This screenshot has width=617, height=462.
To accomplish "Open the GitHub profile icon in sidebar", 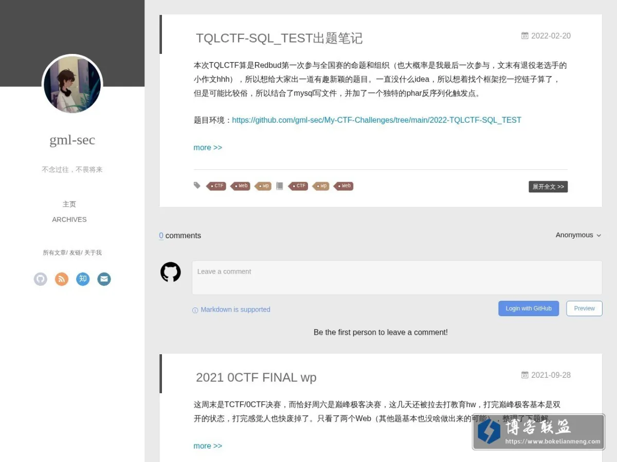I will click(x=41, y=279).
